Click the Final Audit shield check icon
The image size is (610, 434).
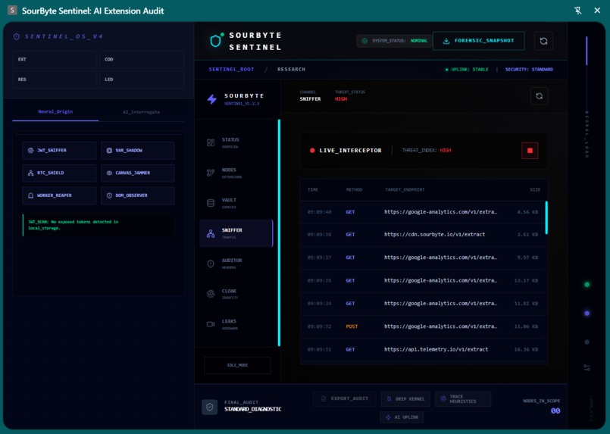(x=210, y=407)
